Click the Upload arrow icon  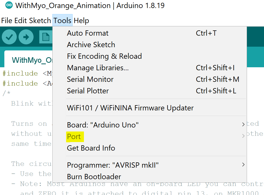pos(26,37)
